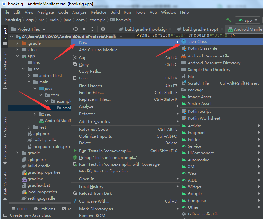Choose Vector Asset option

[x=222, y=104]
